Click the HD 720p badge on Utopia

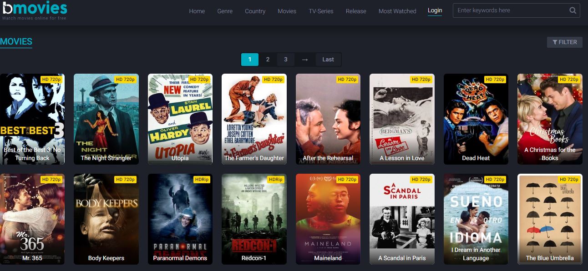[199, 80]
